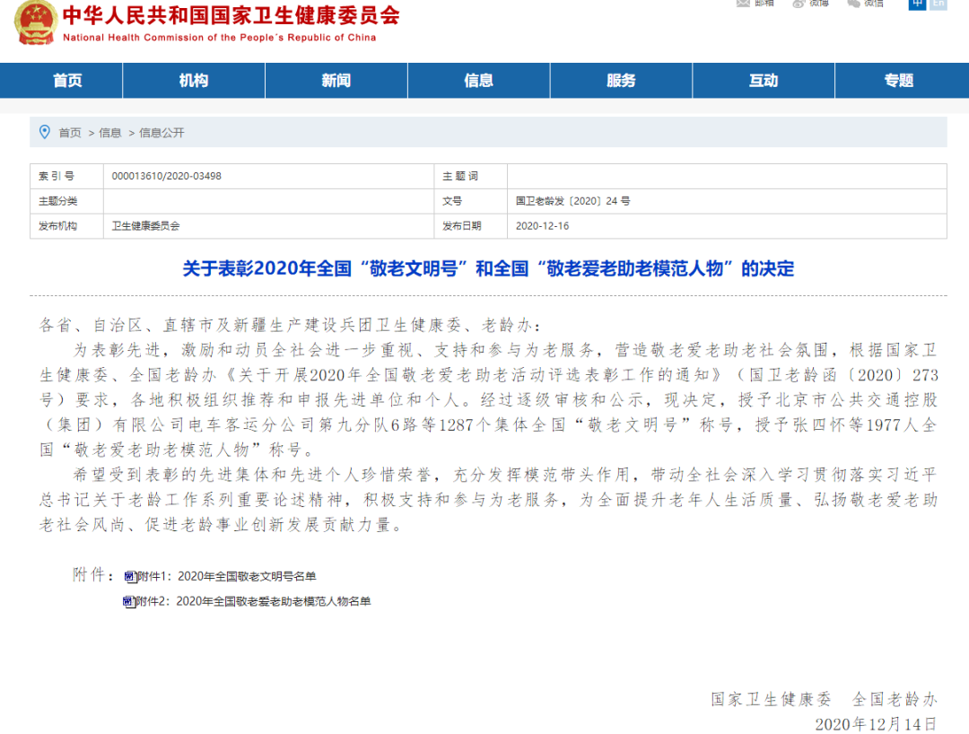Switch language to En (English)
This screenshot has width=969, height=734.
938,4
